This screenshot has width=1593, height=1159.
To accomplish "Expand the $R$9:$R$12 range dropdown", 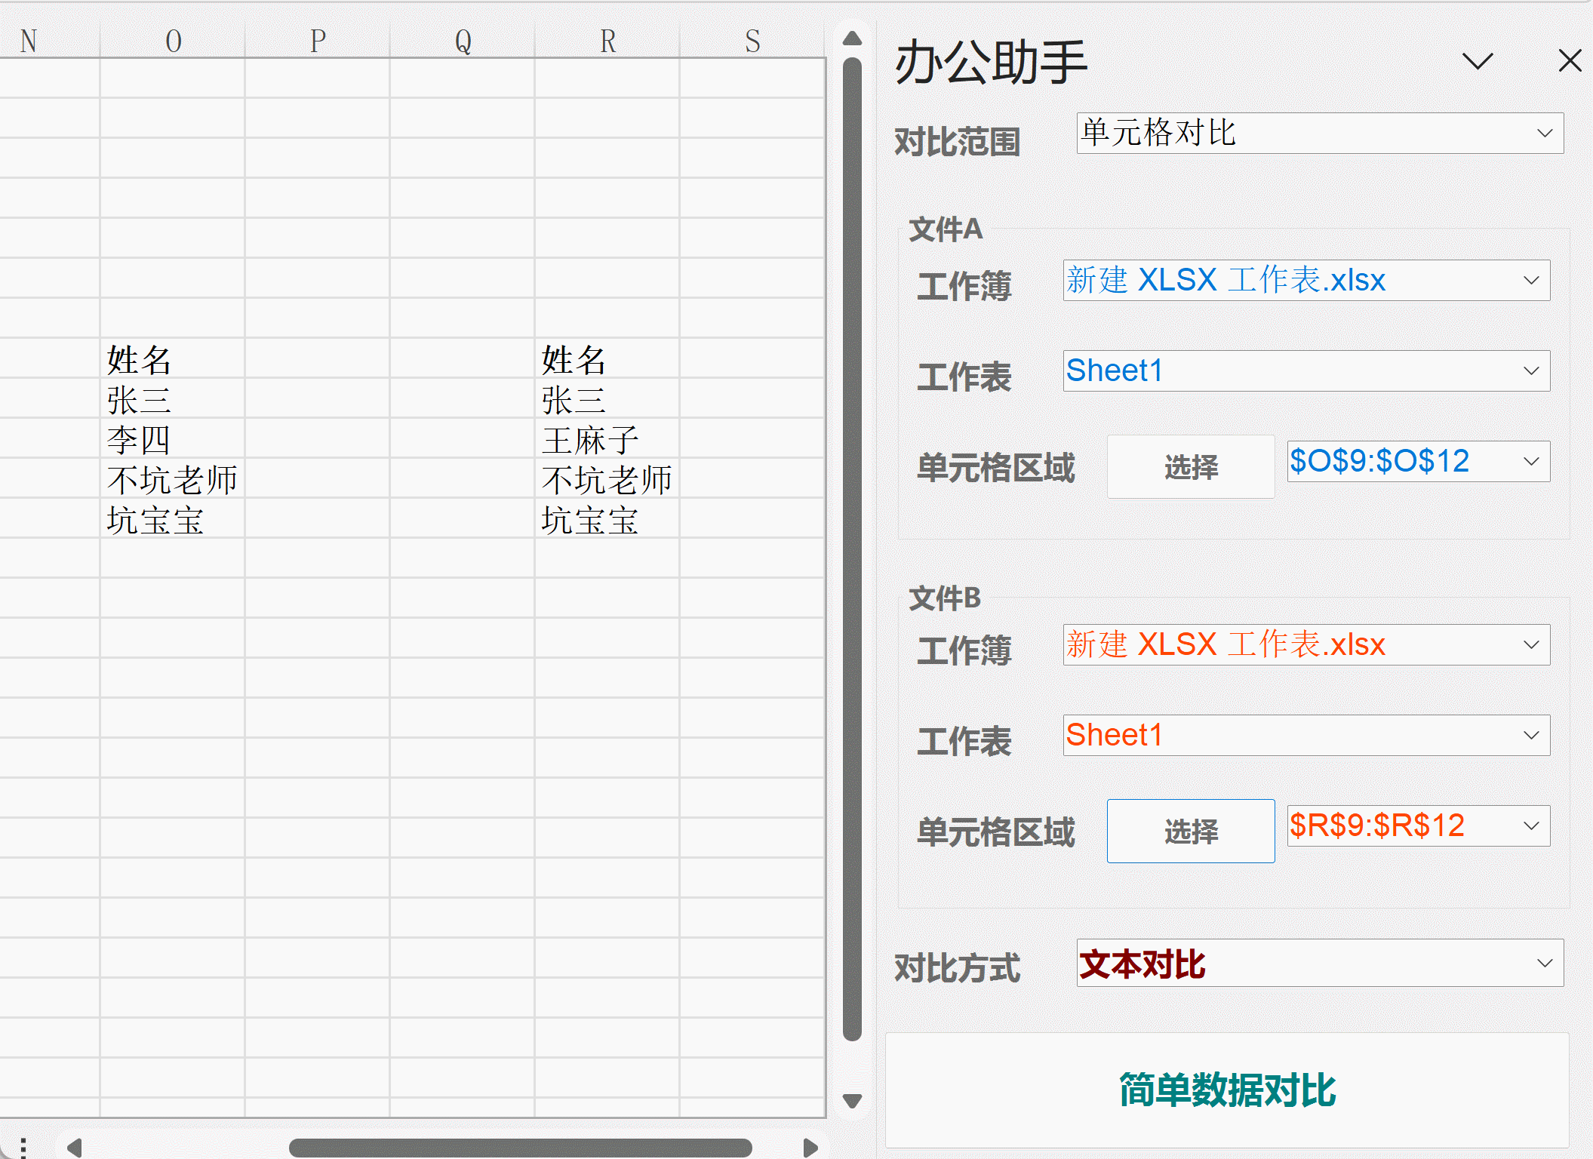I will click(x=1530, y=826).
